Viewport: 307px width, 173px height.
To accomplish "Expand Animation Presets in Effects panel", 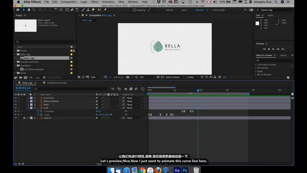I will coord(256,65).
